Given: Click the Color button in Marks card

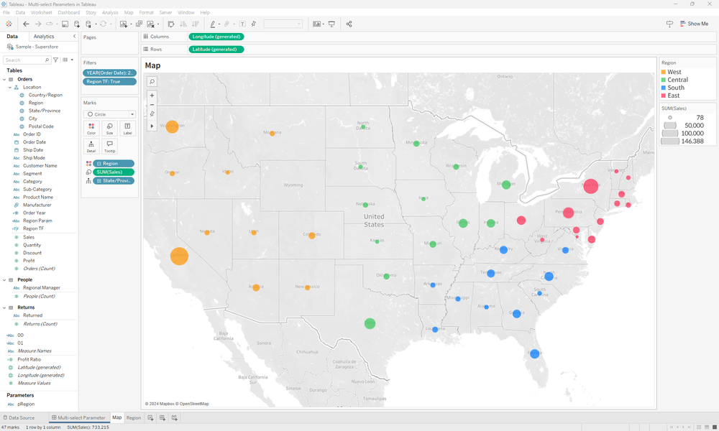Looking at the screenshot, I should click(91, 129).
